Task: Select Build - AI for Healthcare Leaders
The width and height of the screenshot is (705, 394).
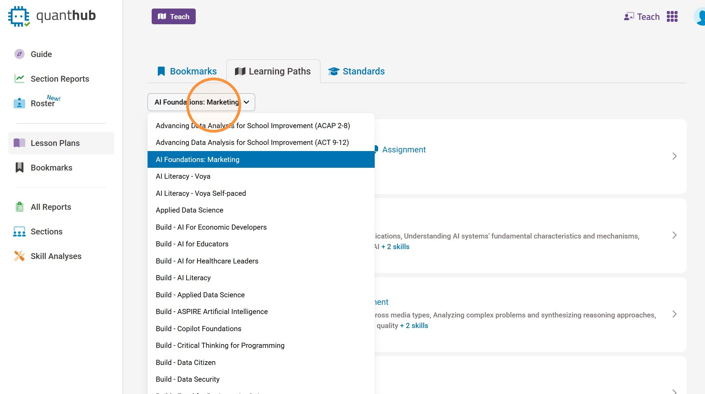Action: [261, 261]
